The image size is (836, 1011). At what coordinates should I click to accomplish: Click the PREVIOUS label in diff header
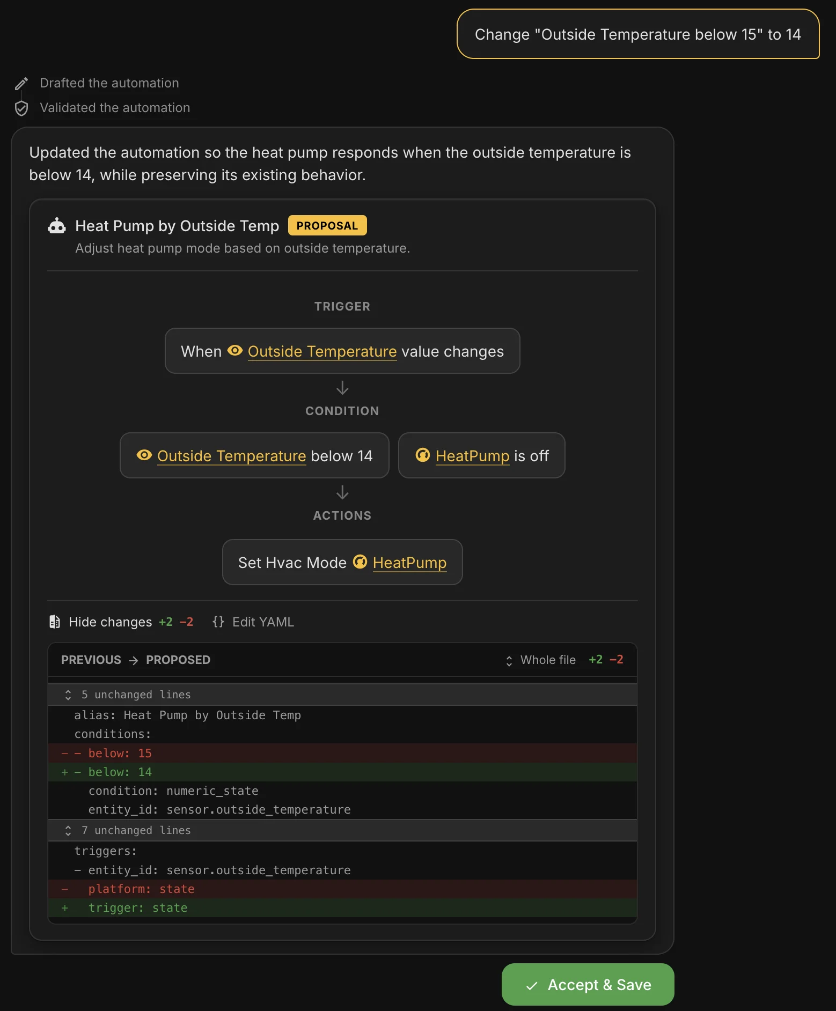point(91,660)
